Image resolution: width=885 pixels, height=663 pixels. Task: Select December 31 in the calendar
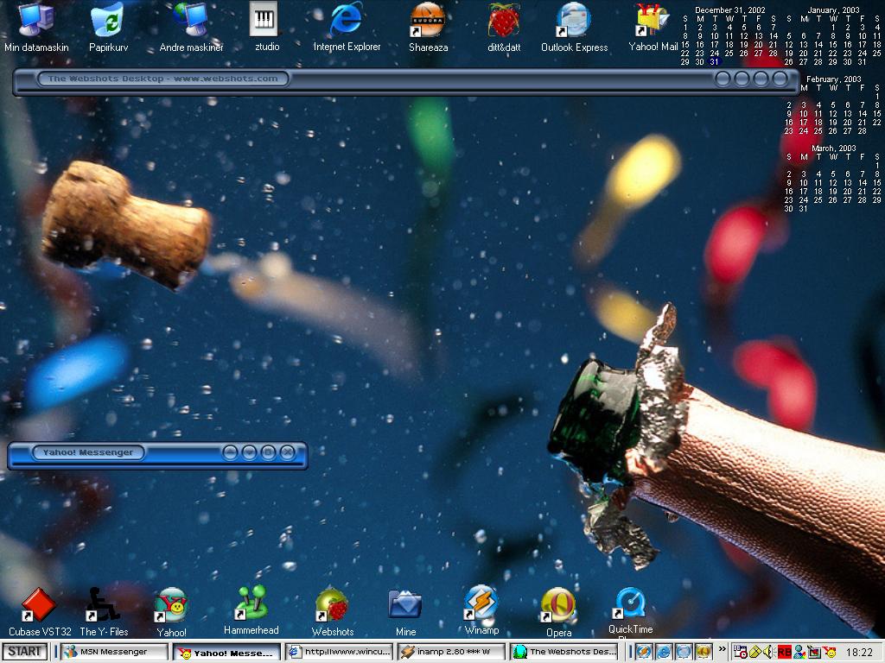pyautogui.click(x=715, y=61)
